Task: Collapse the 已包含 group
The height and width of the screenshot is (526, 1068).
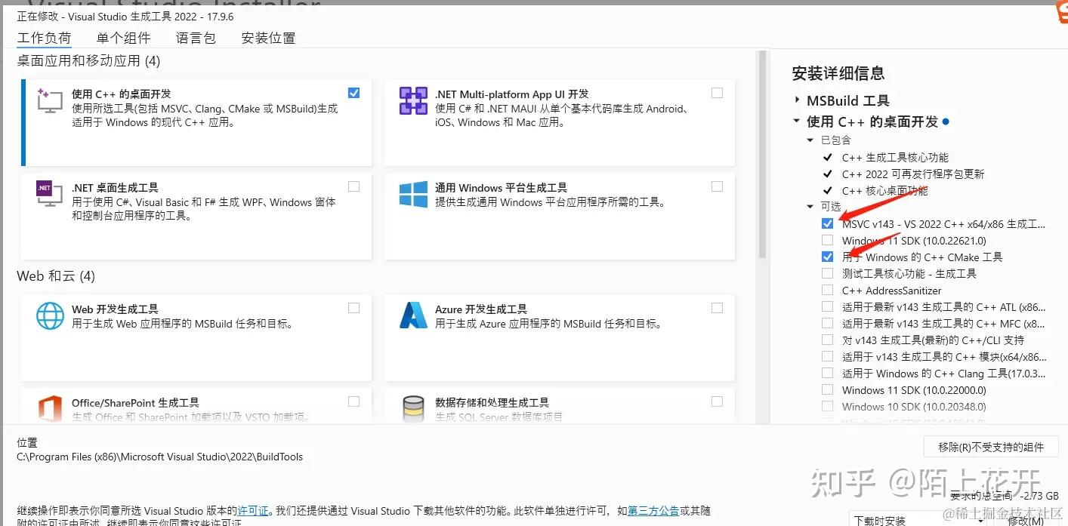Action: tap(810, 140)
